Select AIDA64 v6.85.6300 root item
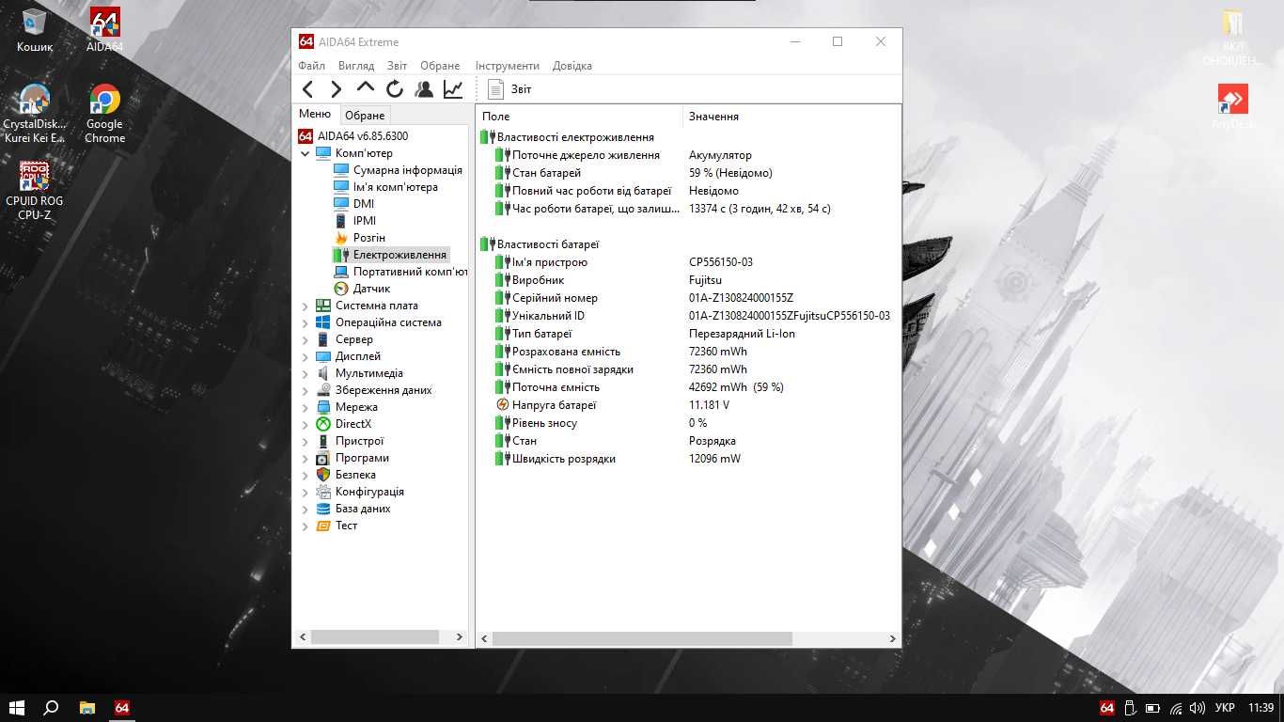The width and height of the screenshot is (1284, 722). click(x=353, y=136)
